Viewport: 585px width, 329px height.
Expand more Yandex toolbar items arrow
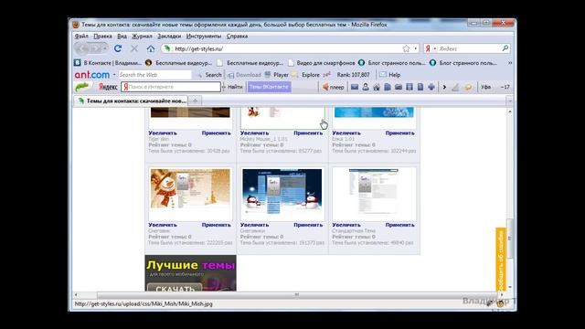tap(444, 87)
